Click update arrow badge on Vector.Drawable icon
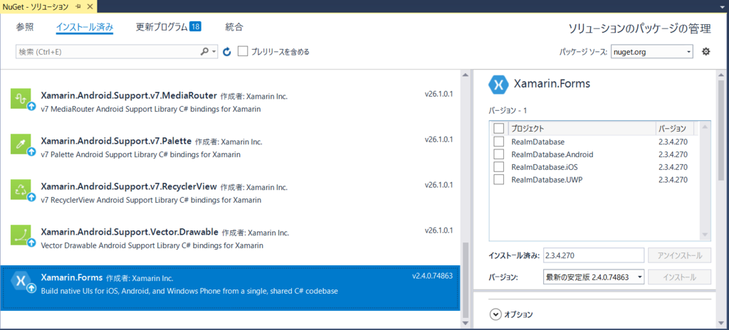Viewport: 729px width, 330px height. [31, 243]
